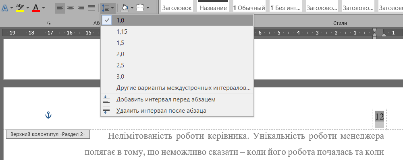Open the text effects dropdown arrow
This screenshot has width=403, height=160.
pyautogui.click(x=12, y=8)
